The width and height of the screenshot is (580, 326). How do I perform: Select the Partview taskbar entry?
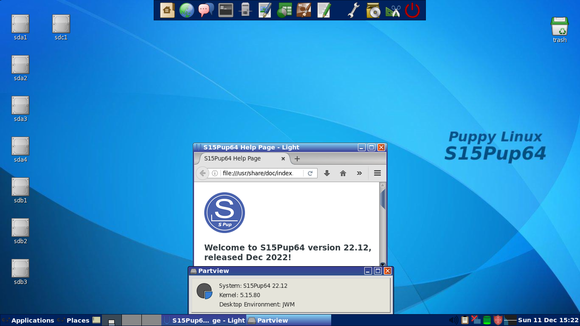(289, 320)
